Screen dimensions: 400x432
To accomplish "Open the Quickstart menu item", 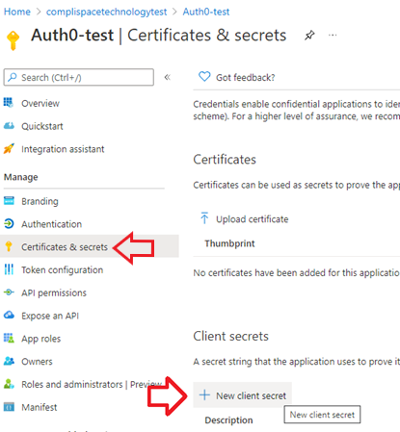I will tap(42, 126).
